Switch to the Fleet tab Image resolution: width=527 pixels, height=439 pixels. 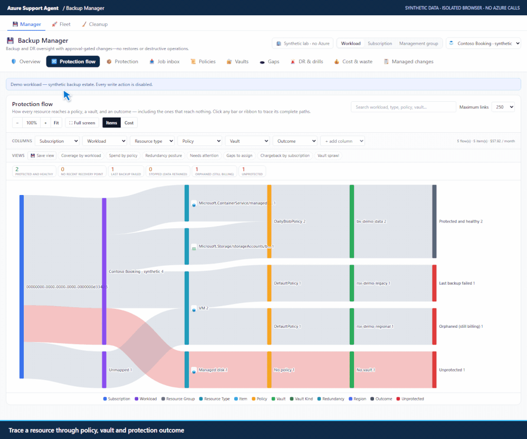click(61, 24)
